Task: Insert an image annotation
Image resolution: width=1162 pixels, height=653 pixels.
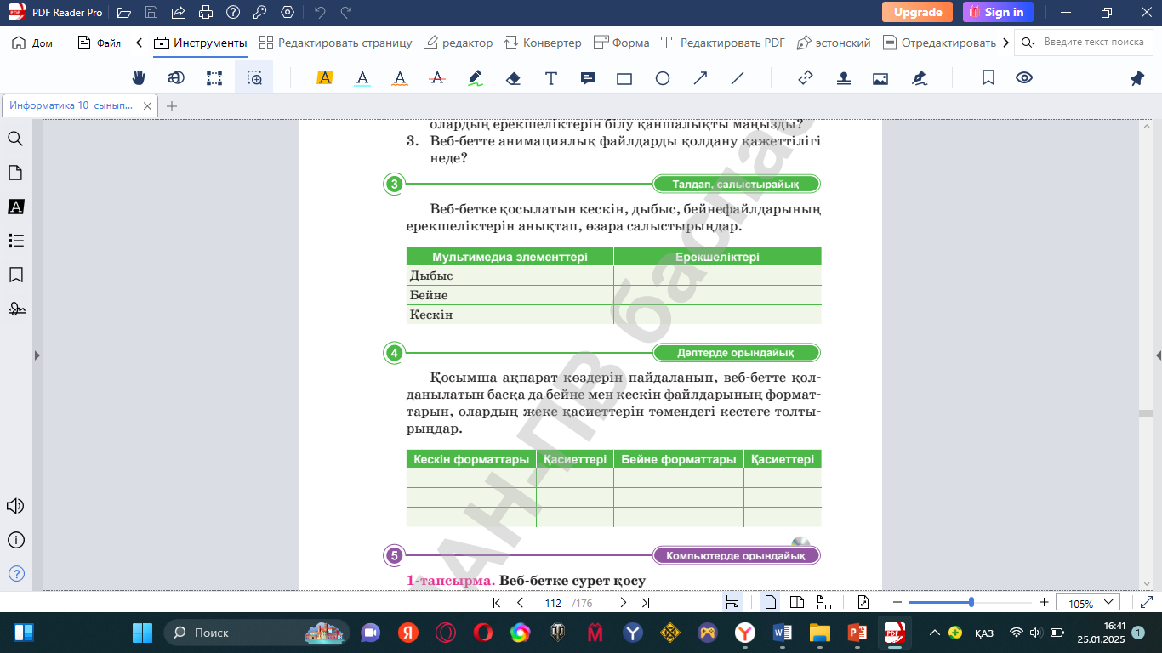Action: click(880, 78)
